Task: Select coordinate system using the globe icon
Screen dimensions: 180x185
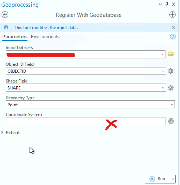Action: tap(171, 121)
